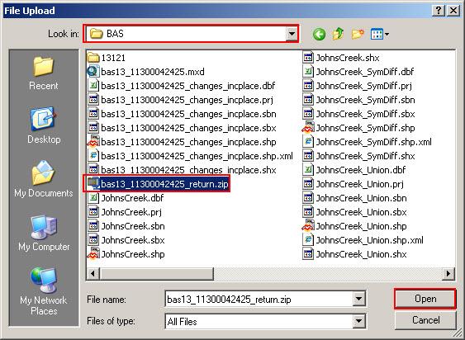The image size is (465, 340).
Task: Select JohnsCreek_SymDiff.shx file name
Action: 365,156
